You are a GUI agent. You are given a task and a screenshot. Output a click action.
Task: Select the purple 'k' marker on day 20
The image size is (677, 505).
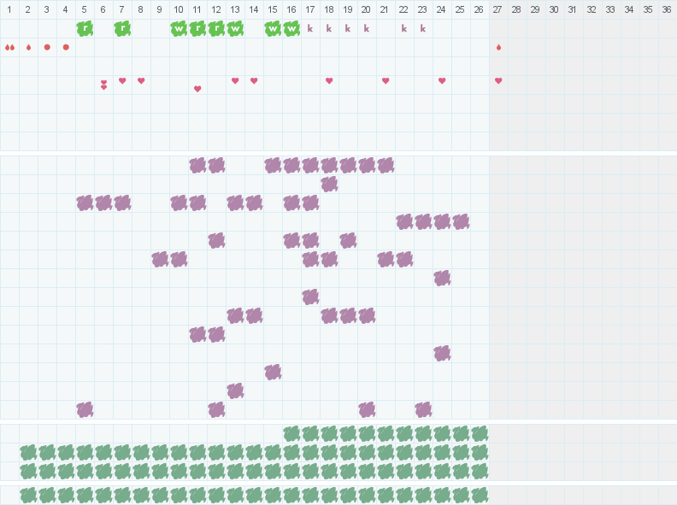point(367,28)
